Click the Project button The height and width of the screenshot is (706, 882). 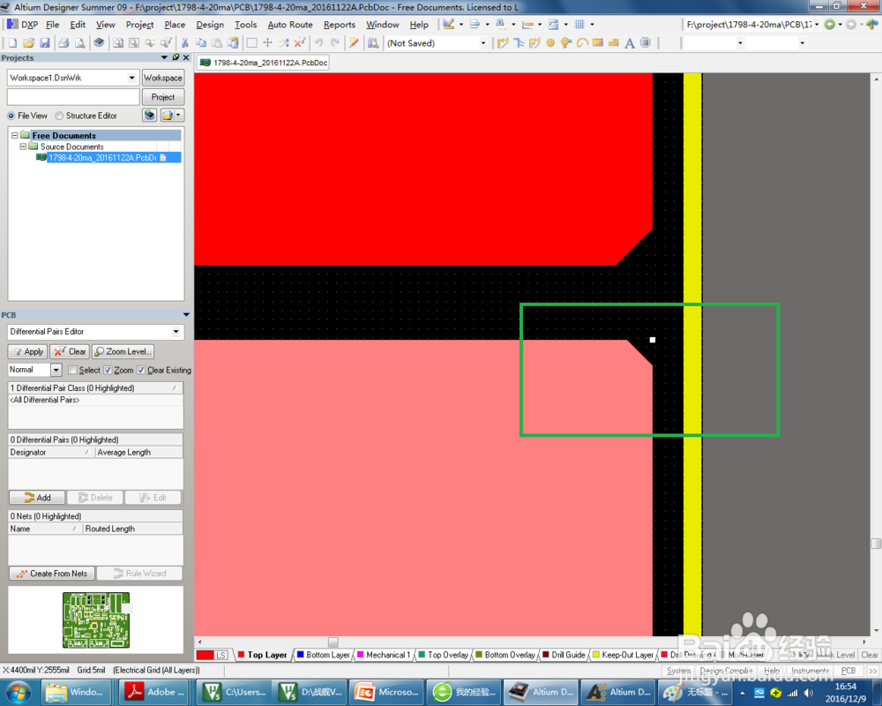pos(162,97)
